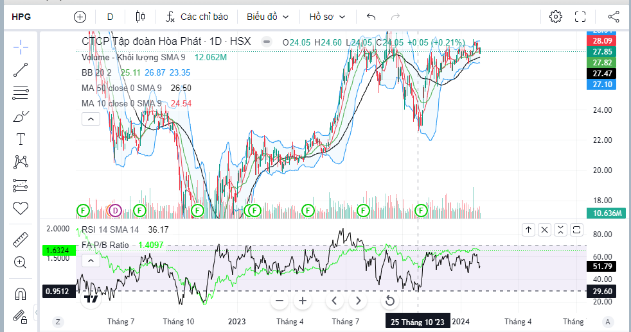Toggle lock all drawing tools

click(21, 317)
